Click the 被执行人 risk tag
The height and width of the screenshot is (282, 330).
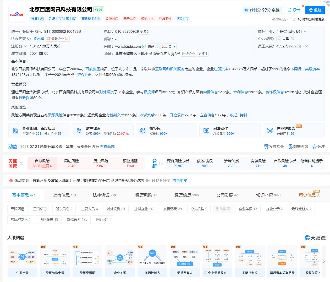[147, 19]
